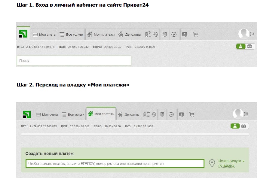Click the PrivatBank logo in the top screenshot

(23, 34)
